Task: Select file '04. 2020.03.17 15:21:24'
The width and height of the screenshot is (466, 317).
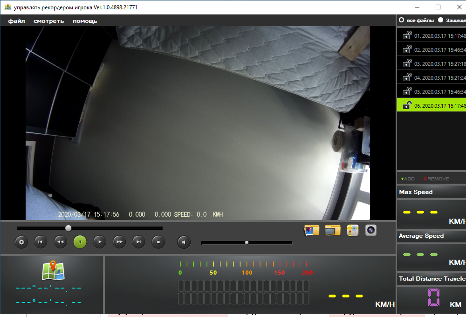Action: pyautogui.click(x=432, y=77)
